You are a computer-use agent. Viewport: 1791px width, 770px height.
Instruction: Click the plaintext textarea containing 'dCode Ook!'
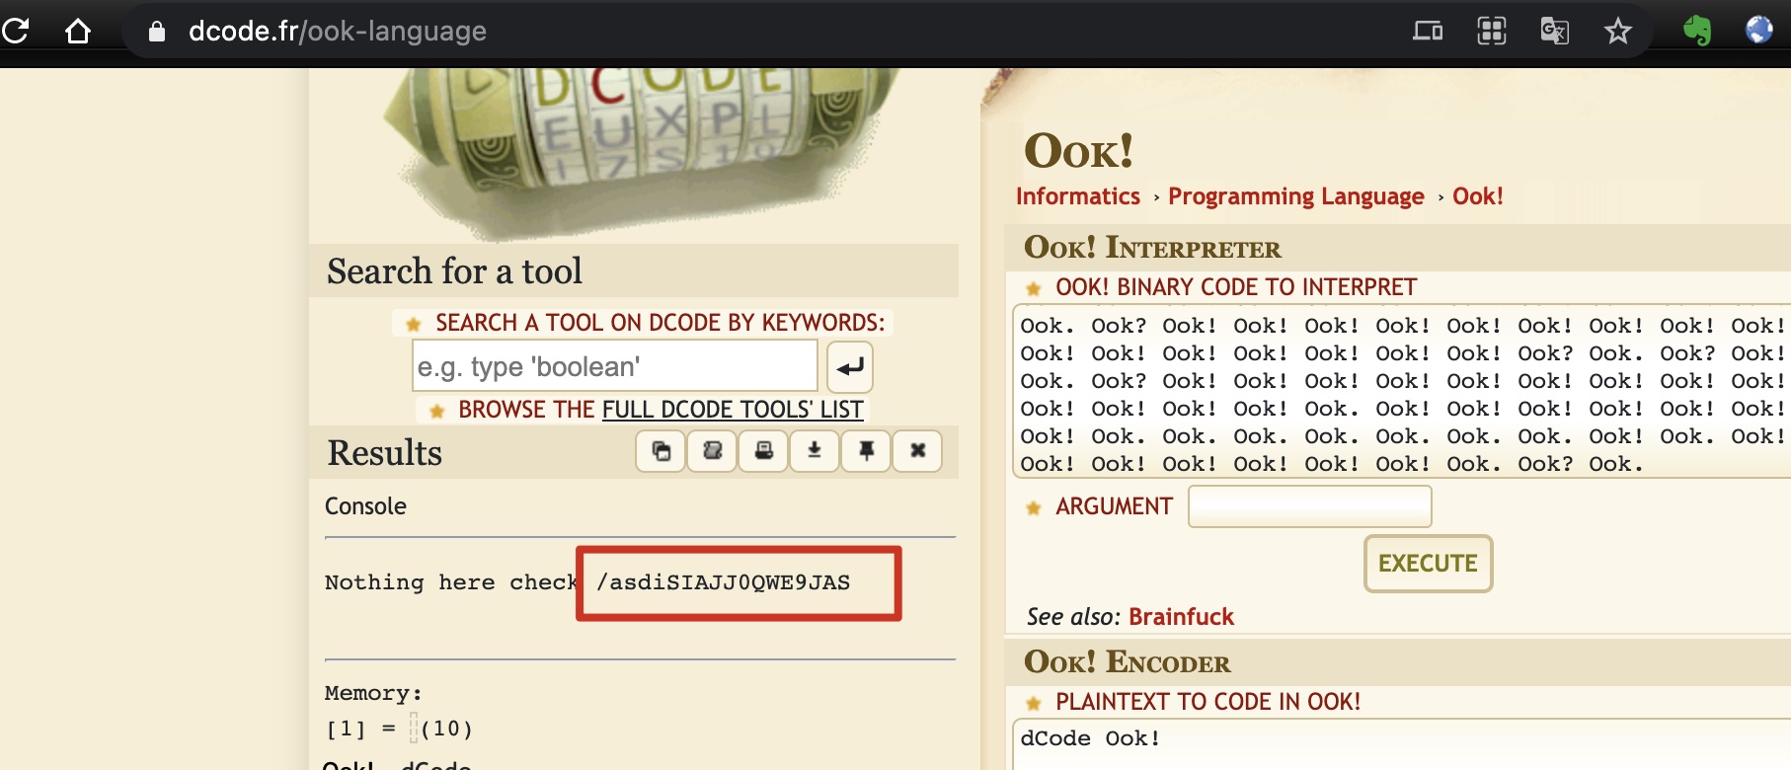(x=1402, y=745)
